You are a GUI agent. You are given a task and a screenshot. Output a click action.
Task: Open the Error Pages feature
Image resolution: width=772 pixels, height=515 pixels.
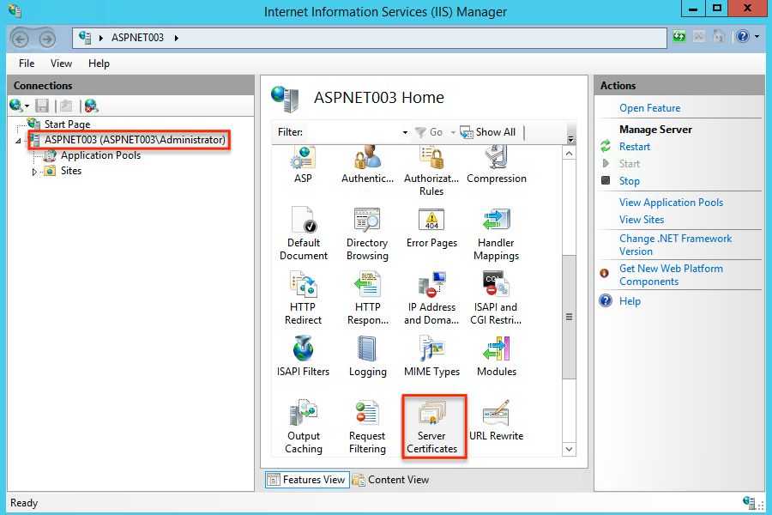431,227
